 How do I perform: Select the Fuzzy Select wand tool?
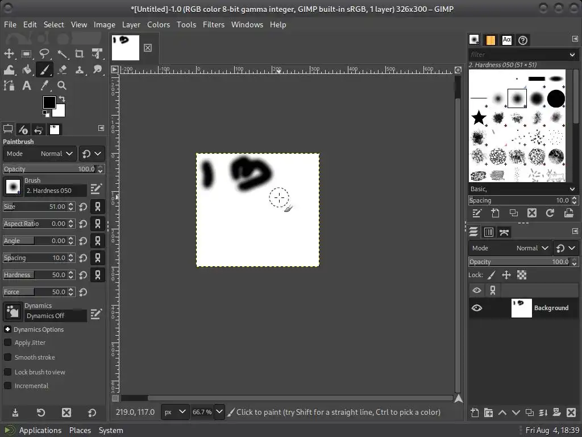(62, 53)
